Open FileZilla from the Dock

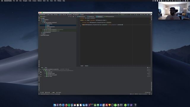click(107, 105)
